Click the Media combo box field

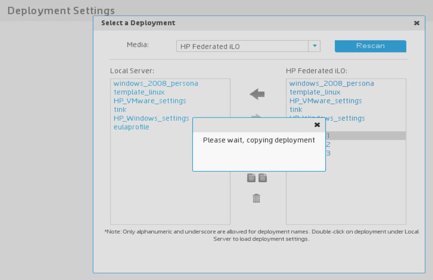243,46
